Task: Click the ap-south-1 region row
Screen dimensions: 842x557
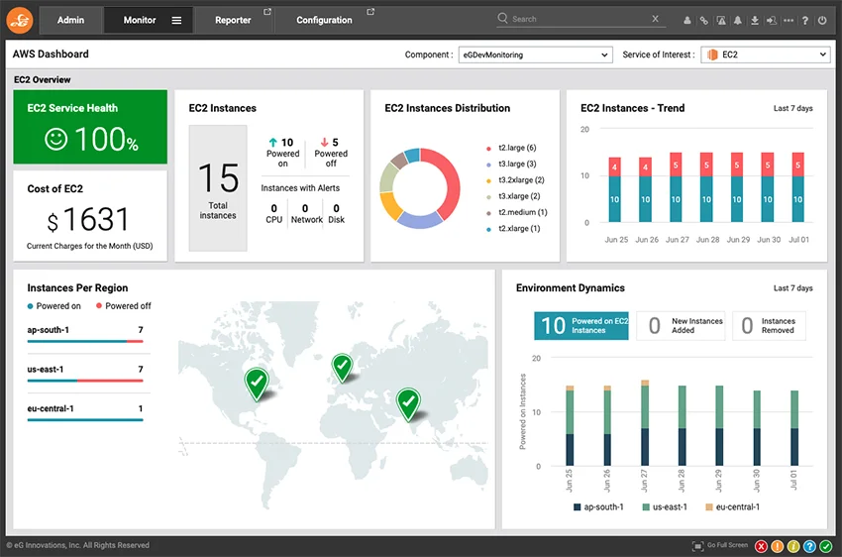Action: 85,335
